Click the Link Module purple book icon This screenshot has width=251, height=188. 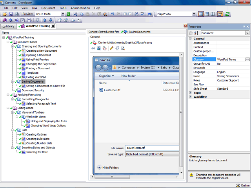(x=5, y=20)
